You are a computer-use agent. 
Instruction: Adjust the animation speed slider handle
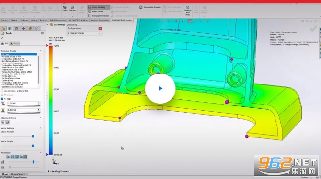(x=34, y=162)
